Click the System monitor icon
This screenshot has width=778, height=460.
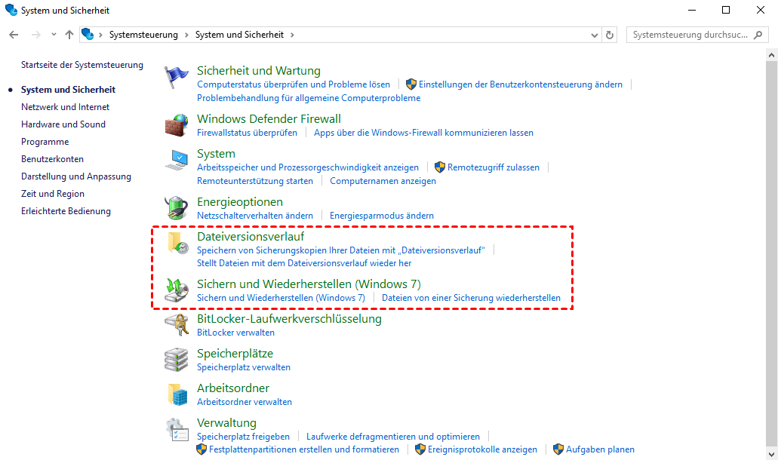click(177, 160)
